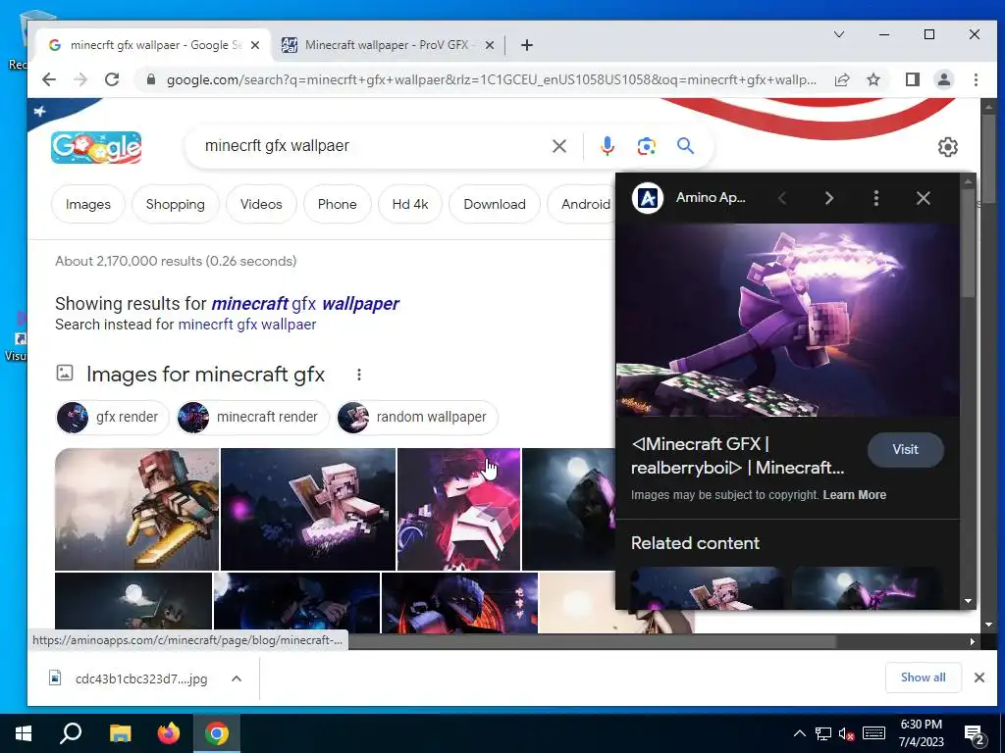The image size is (1005, 753).
Task: Open the Amino Apps source icon in preview
Action: [x=648, y=198]
